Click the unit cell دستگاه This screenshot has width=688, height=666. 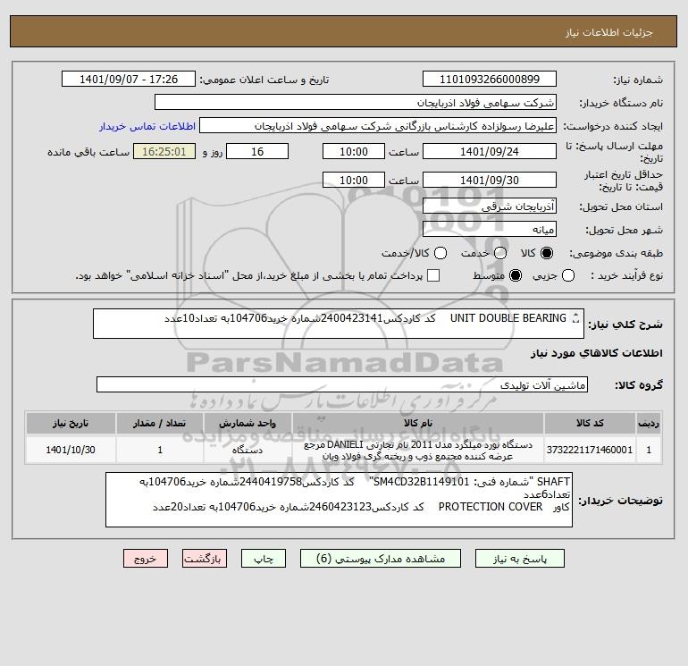[x=248, y=450]
